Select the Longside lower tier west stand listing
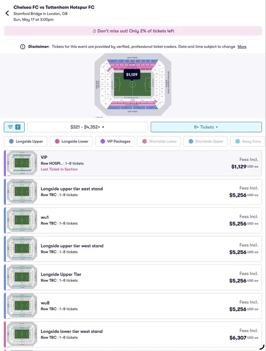266x351 pixels. [133, 334]
